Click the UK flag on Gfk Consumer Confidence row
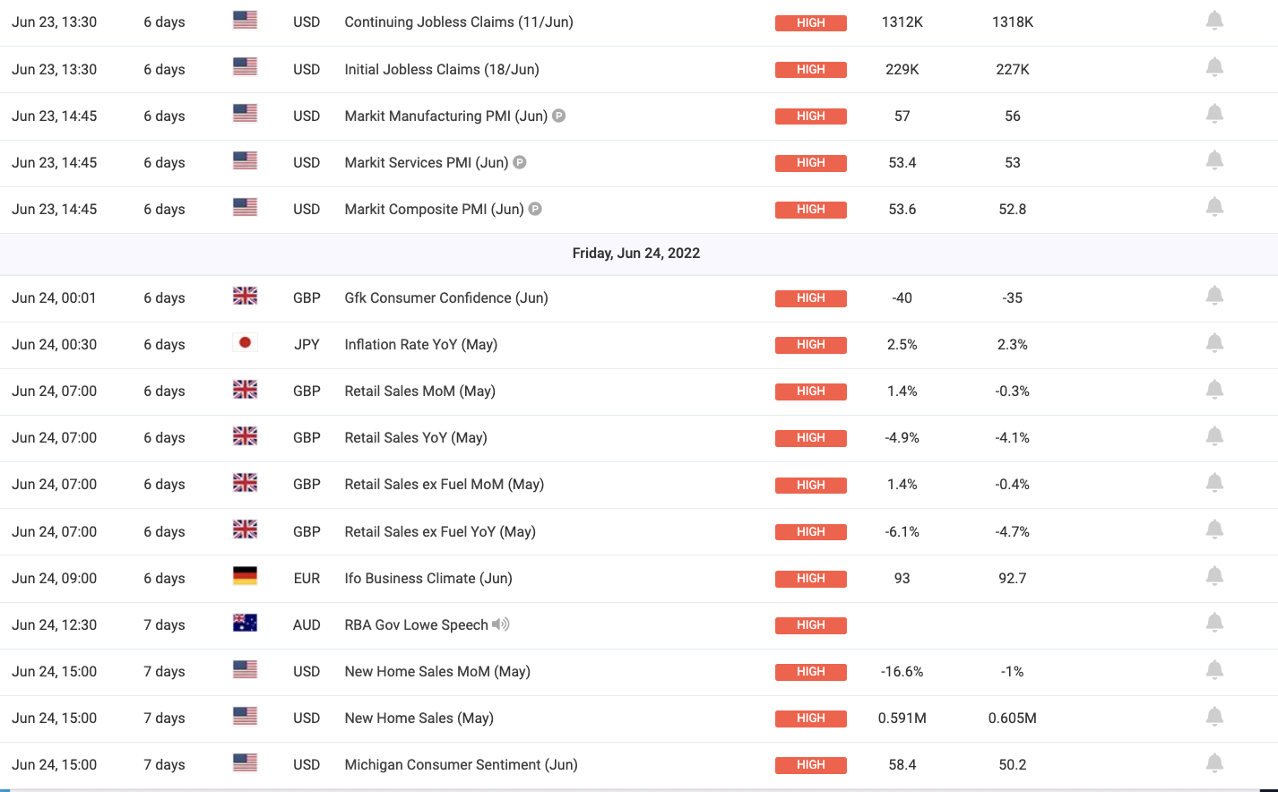Viewport: 1278px width, 792px height. [245, 296]
